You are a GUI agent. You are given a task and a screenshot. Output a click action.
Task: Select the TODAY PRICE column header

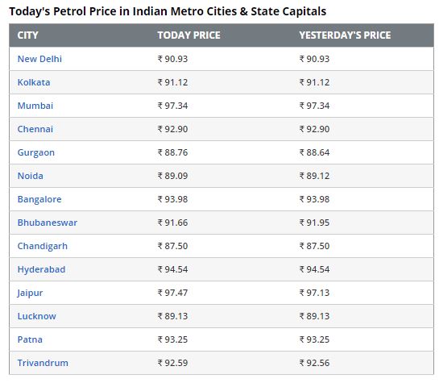pos(189,35)
